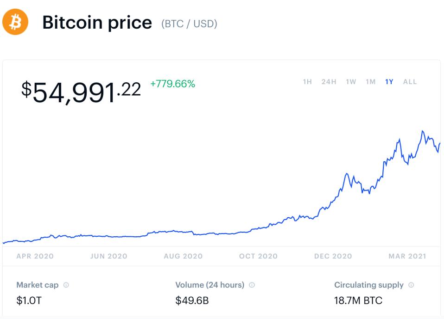Screen dimensions: 444x319
Task: Click the Bitcoin logo icon
Action: coord(15,22)
